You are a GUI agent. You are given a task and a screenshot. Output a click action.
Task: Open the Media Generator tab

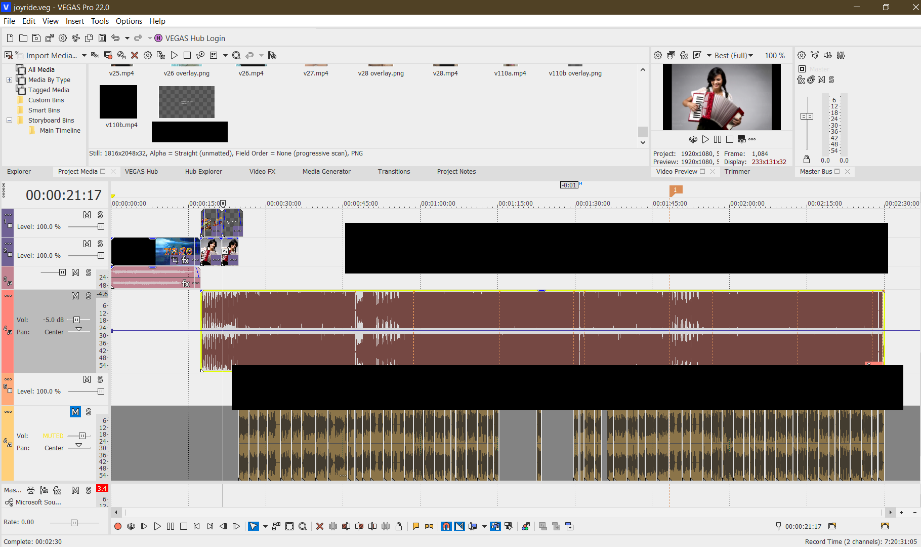click(x=326, y=171)
